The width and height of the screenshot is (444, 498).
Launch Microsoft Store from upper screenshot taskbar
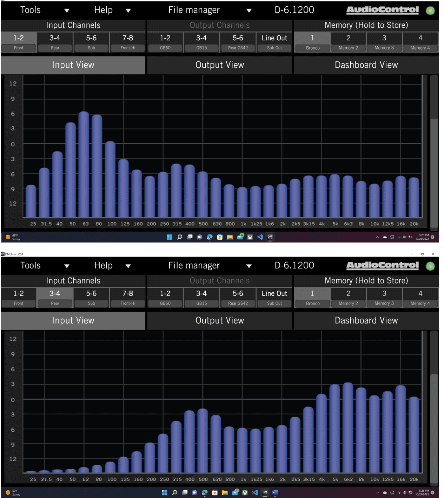click(220, 237)
